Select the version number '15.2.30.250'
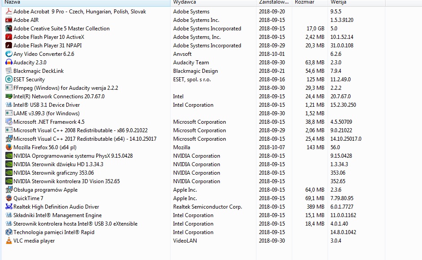422x260 pixels. click(x=343, y=105)
